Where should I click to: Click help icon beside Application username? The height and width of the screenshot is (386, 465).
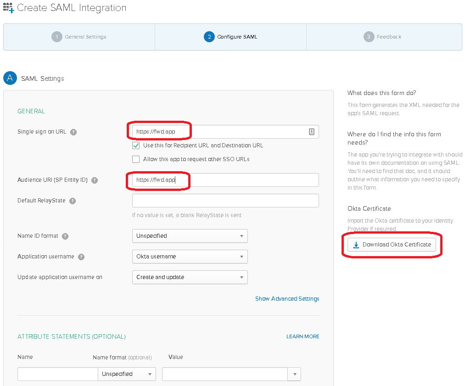[x=81, y=257]
